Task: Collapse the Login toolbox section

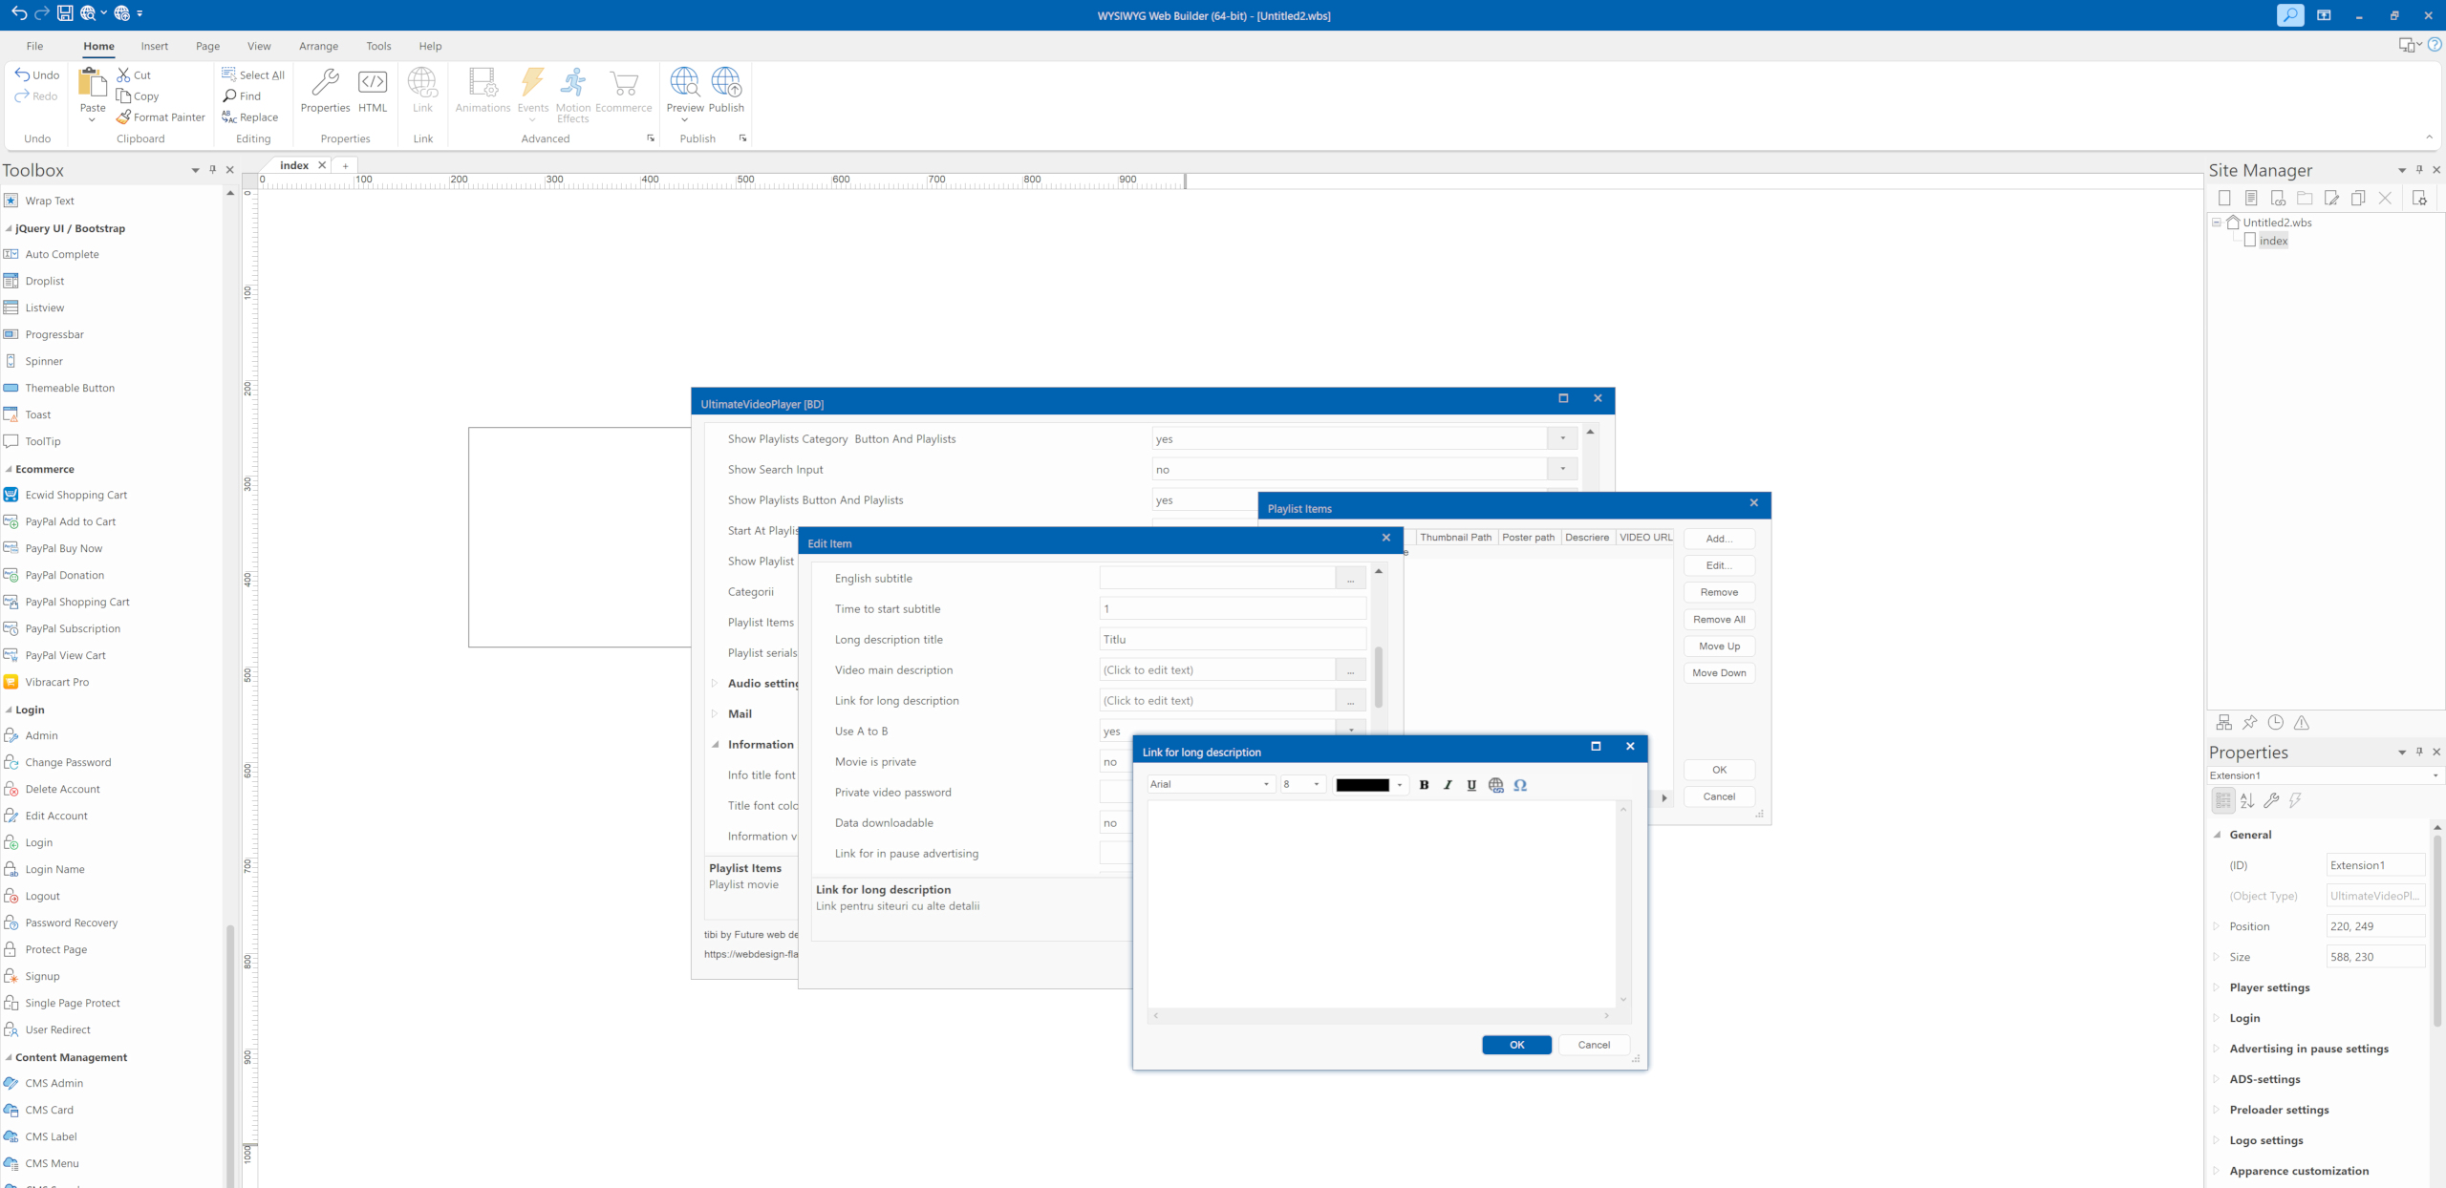Action: click(x=9, y=710)
